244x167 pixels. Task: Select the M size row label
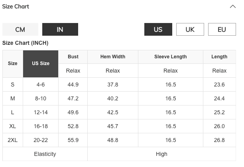[x=13, y=98]
